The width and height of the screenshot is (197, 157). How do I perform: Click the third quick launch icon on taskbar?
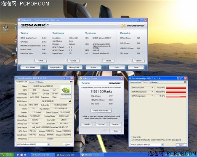pyautogui.click(x=25, y=155)
